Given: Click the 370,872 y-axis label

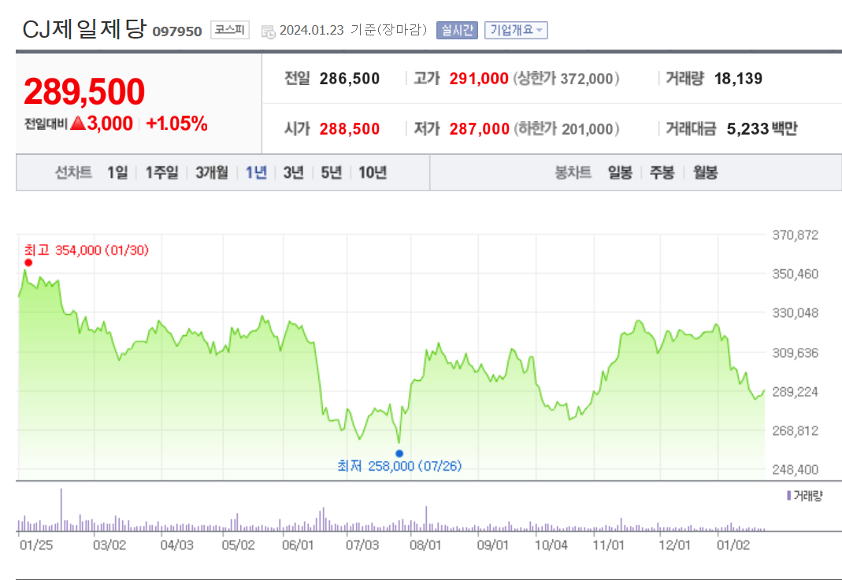Looking at the screenshot, I should [796, 235].
